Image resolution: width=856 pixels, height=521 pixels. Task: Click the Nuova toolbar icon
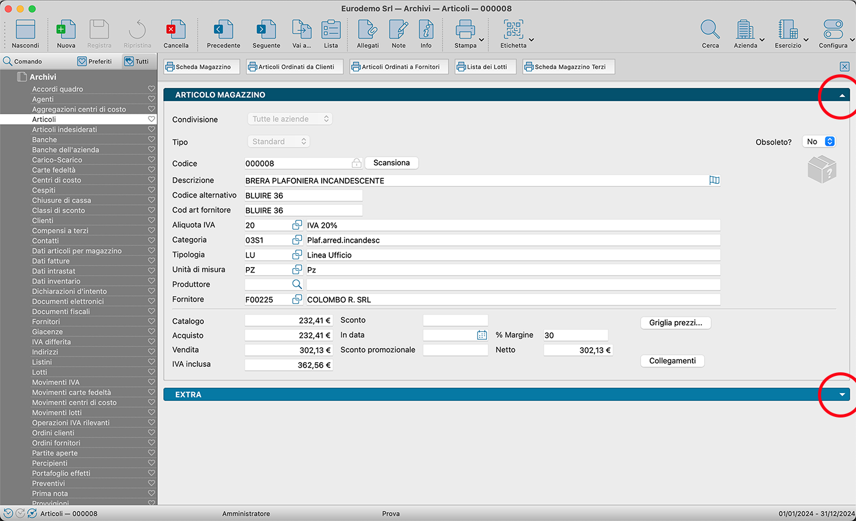pos(66,30)
